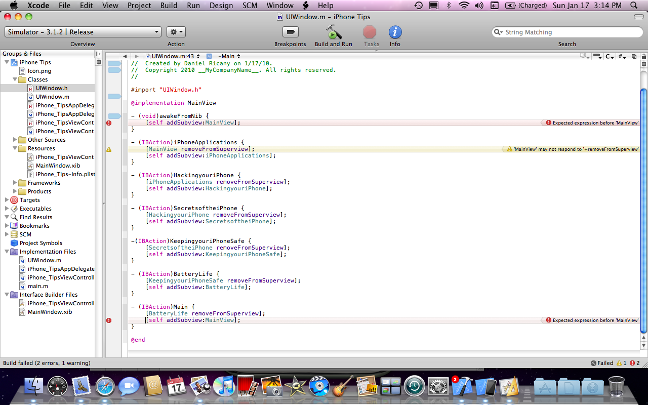
Task: Click the yellow warning icon in gutter
Action: tap(109, 149)
